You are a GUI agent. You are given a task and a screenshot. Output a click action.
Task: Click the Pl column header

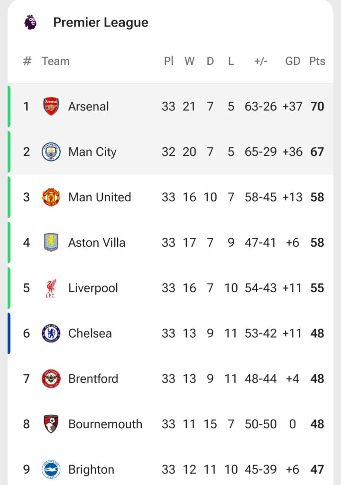[168, 61]
